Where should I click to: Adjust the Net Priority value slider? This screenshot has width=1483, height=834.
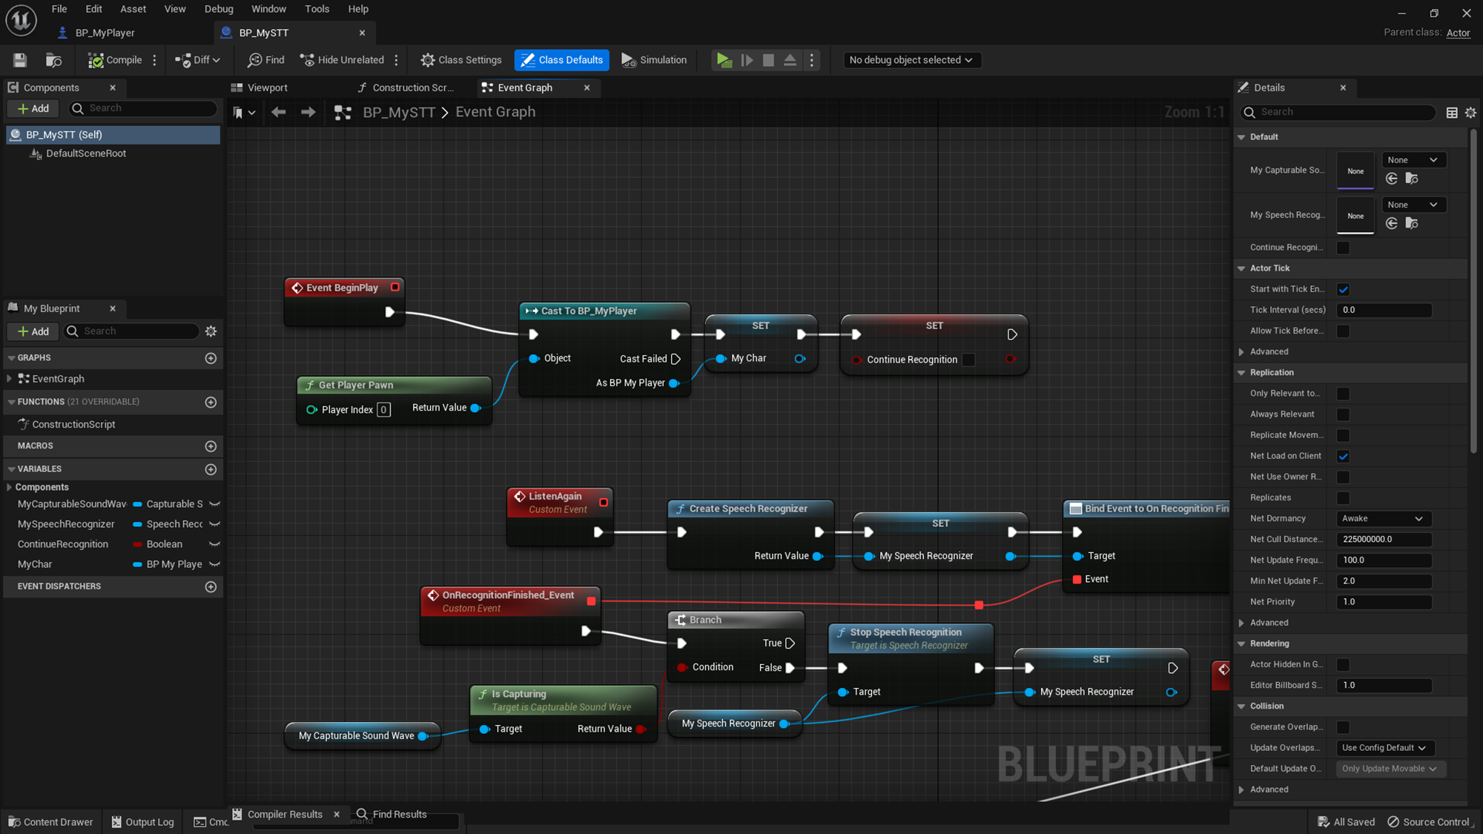tap(1383, 601)
